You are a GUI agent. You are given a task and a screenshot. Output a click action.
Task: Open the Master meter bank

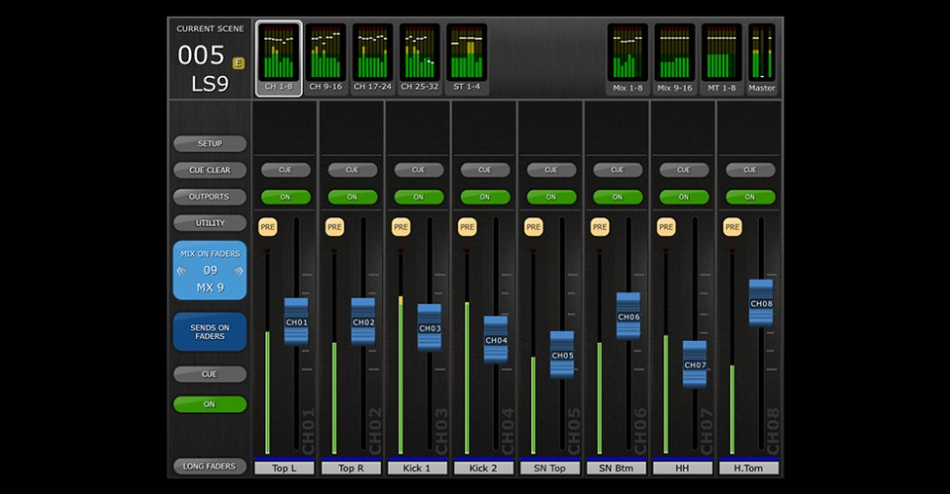pos(762,59)
